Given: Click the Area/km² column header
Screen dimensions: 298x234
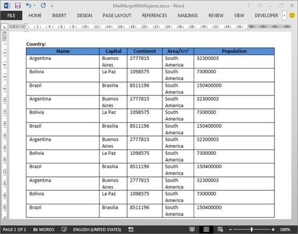Looking at the screenshot, I should 178,51.
